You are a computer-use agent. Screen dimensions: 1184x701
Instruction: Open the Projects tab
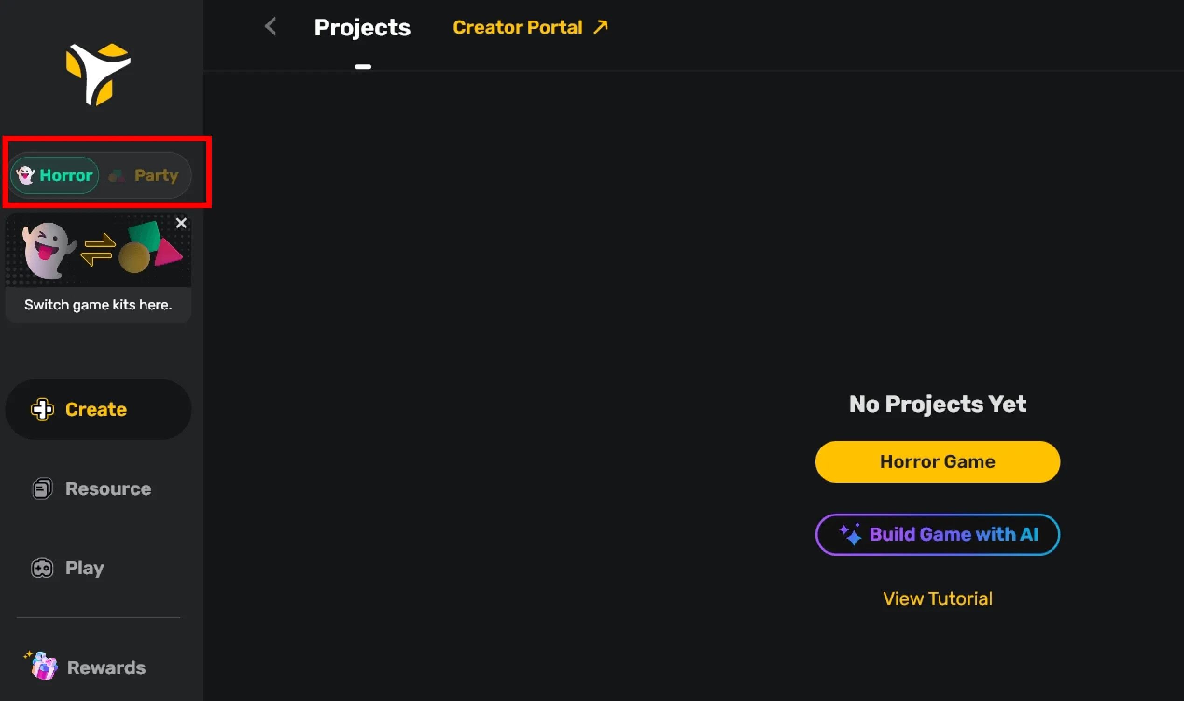[x=362, y=27]
